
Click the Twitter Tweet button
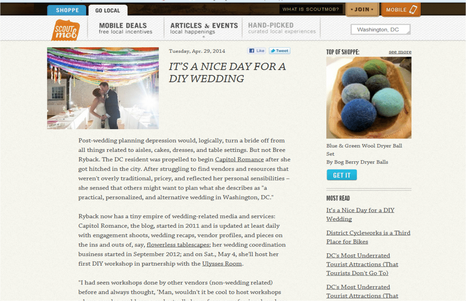[279, 51]
